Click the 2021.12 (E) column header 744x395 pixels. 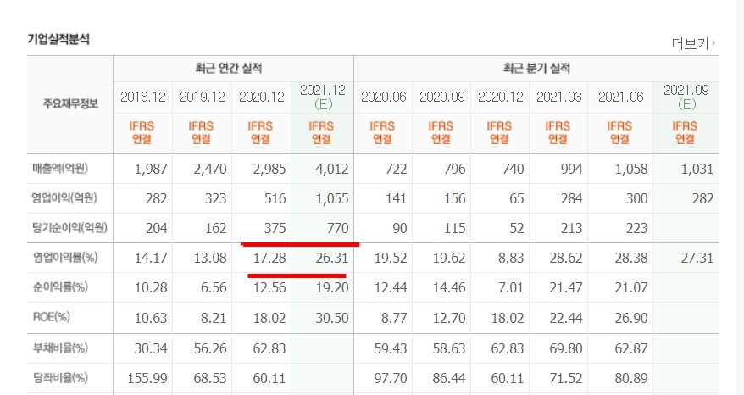(323, 97)
